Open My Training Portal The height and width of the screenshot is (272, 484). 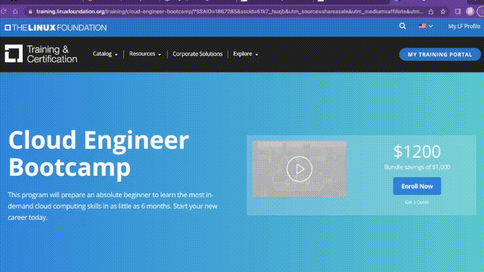(x=440, y=54)
